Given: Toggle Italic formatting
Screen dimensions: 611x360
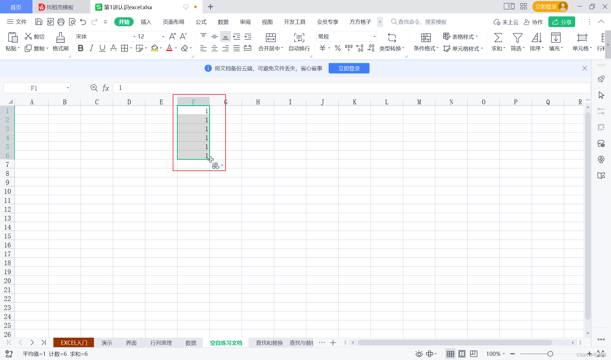Looking at the screenshot, I should [92, 48].
